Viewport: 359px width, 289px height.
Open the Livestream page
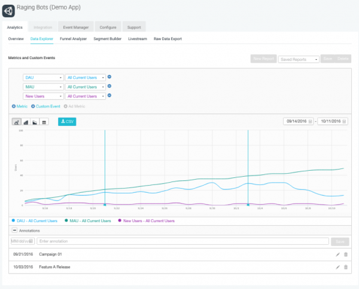coord(138,39)
